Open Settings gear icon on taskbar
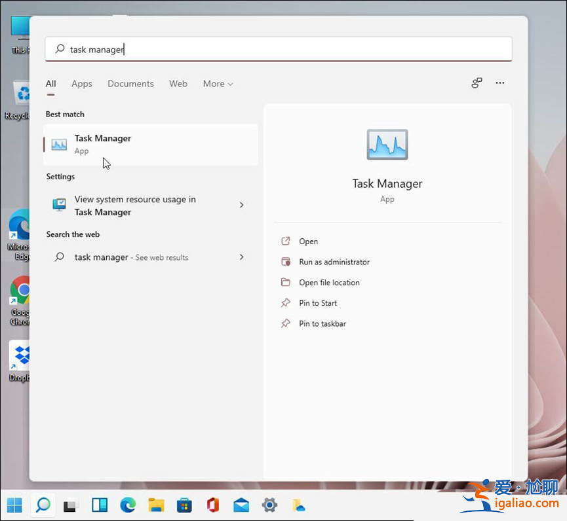 269,505
